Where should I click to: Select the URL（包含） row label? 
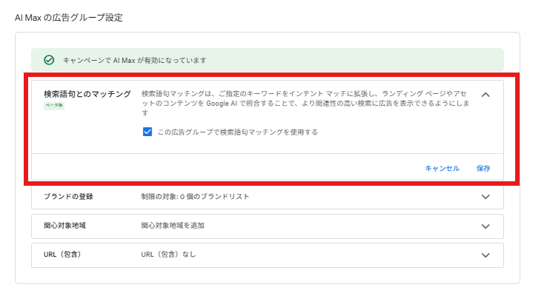point(62,255)
